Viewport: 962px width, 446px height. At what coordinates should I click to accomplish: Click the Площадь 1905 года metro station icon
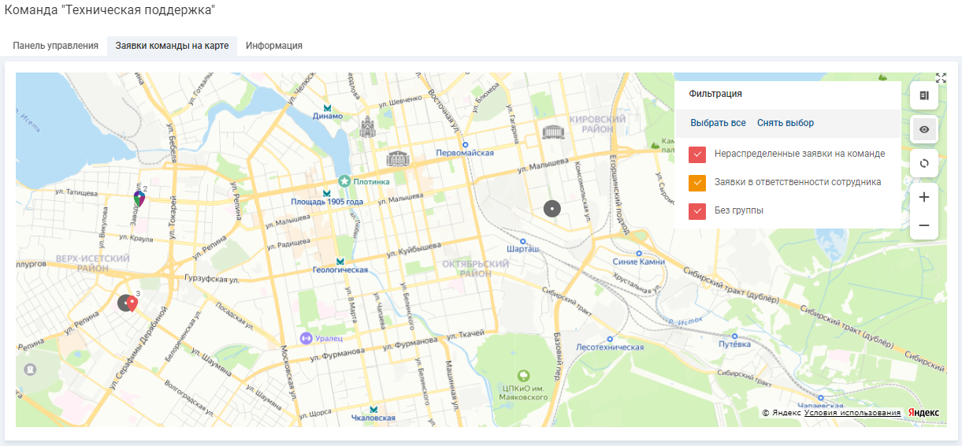(326, 193)
